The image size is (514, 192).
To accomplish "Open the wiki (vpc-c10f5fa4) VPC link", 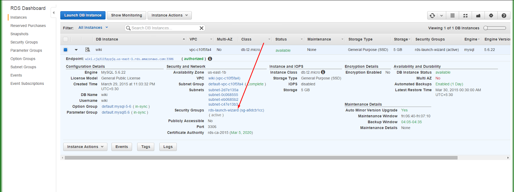I will [224, 78].
